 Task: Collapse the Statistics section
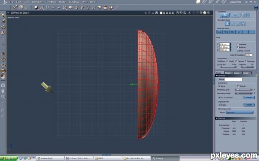tap(217, 118)
